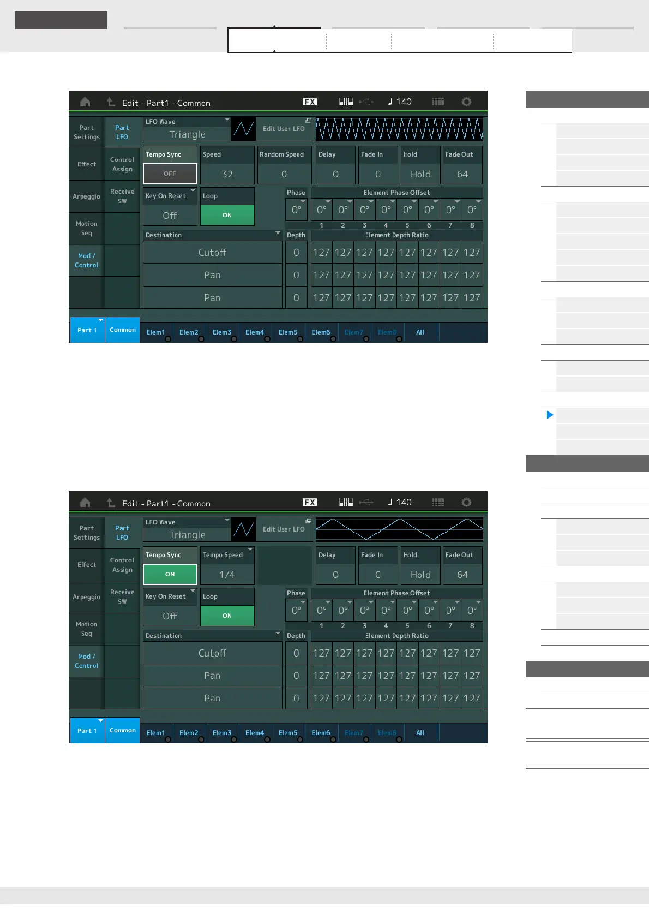
Task: Click grid icon in Tempo Sync OFF screen
Action: [438, 102]
